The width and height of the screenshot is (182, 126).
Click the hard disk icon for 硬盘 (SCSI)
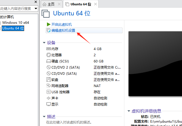point(48,61)
